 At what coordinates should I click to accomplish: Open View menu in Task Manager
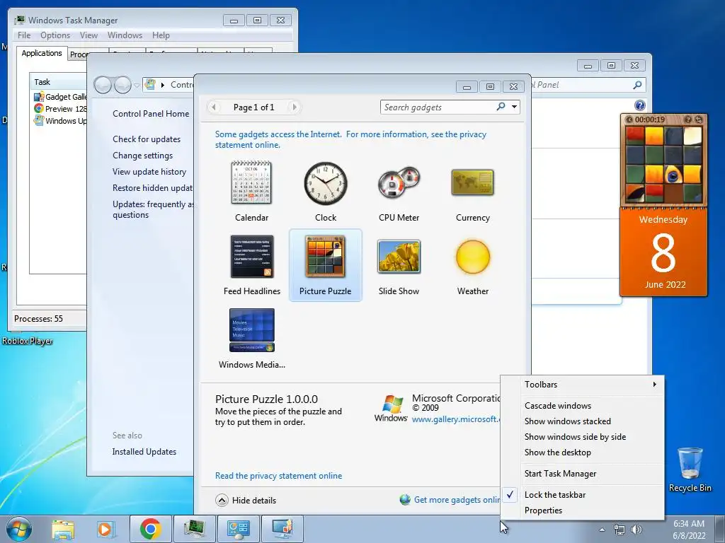click(89, 35)
